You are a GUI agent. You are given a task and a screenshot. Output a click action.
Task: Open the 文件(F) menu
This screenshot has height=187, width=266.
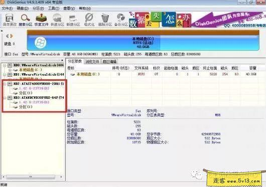pyautogui.click(x=7, y=9)
